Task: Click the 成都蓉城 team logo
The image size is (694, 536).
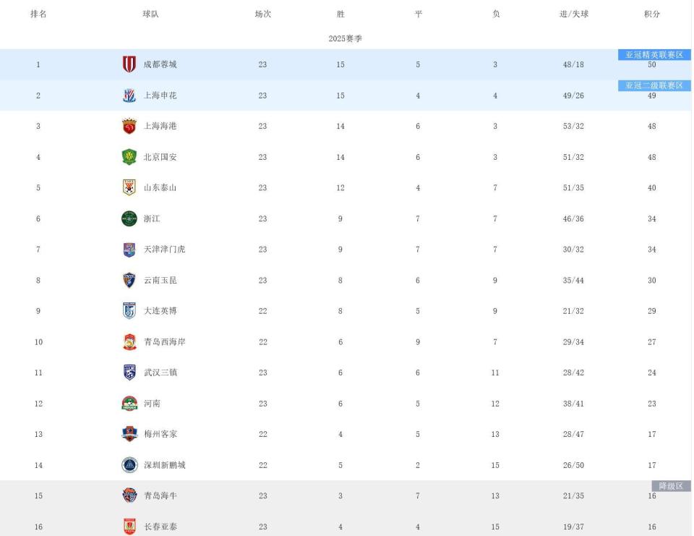Action: pyautogui.click(x=129, y=64)
